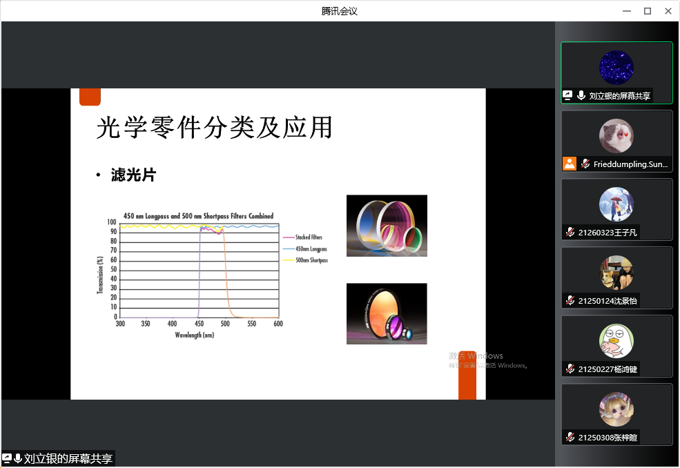
Task: Click muted mic icon beside 21250227杨鸿键
Action: coord(570,369)
